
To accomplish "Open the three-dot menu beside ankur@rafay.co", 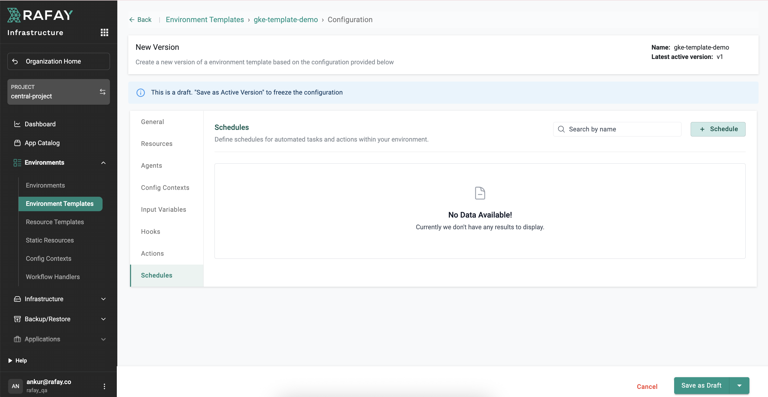I will pos(104,386).
